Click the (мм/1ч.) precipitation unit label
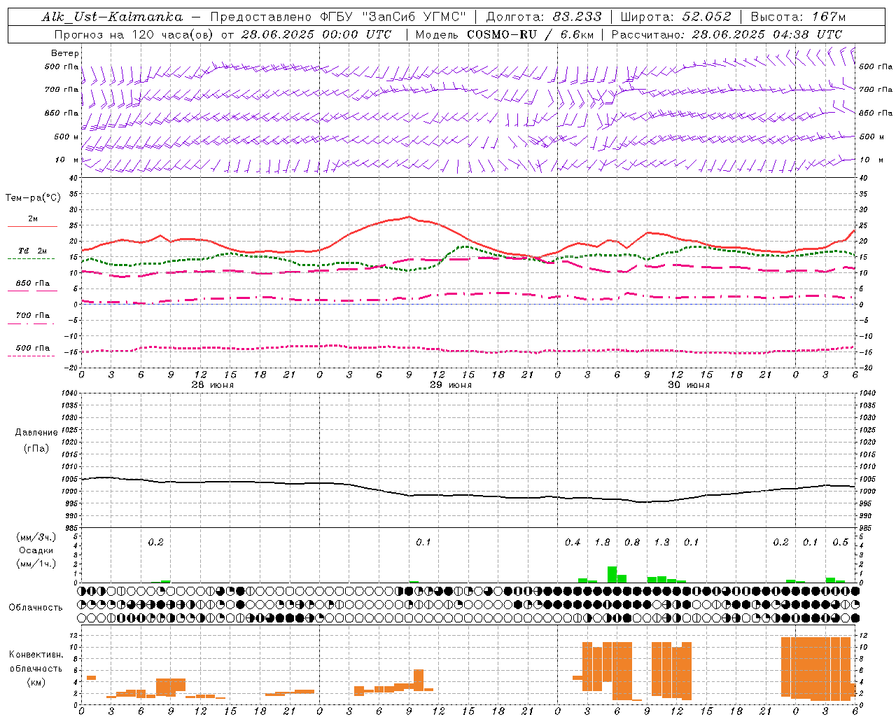This screenshot has width=896, height=717. pos(36,564)
